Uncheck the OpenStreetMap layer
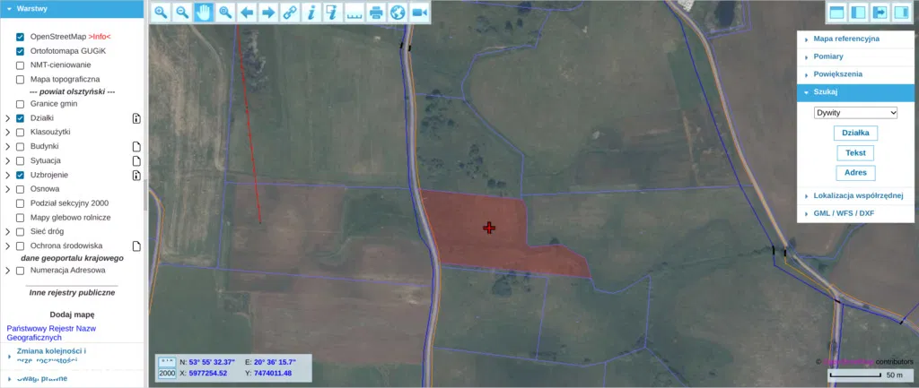Screen dimensions: 919x388 20,37
